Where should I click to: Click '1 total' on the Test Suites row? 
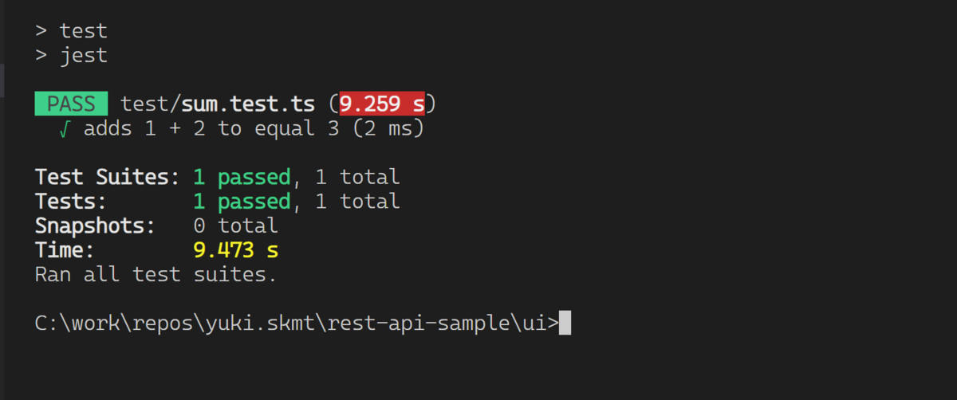click(x=357, y=177)
